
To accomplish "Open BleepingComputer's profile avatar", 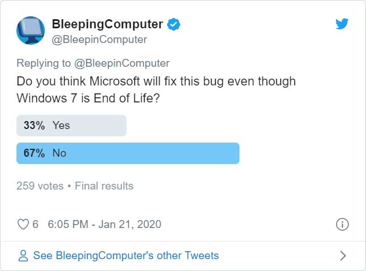I will coord(31,30).
